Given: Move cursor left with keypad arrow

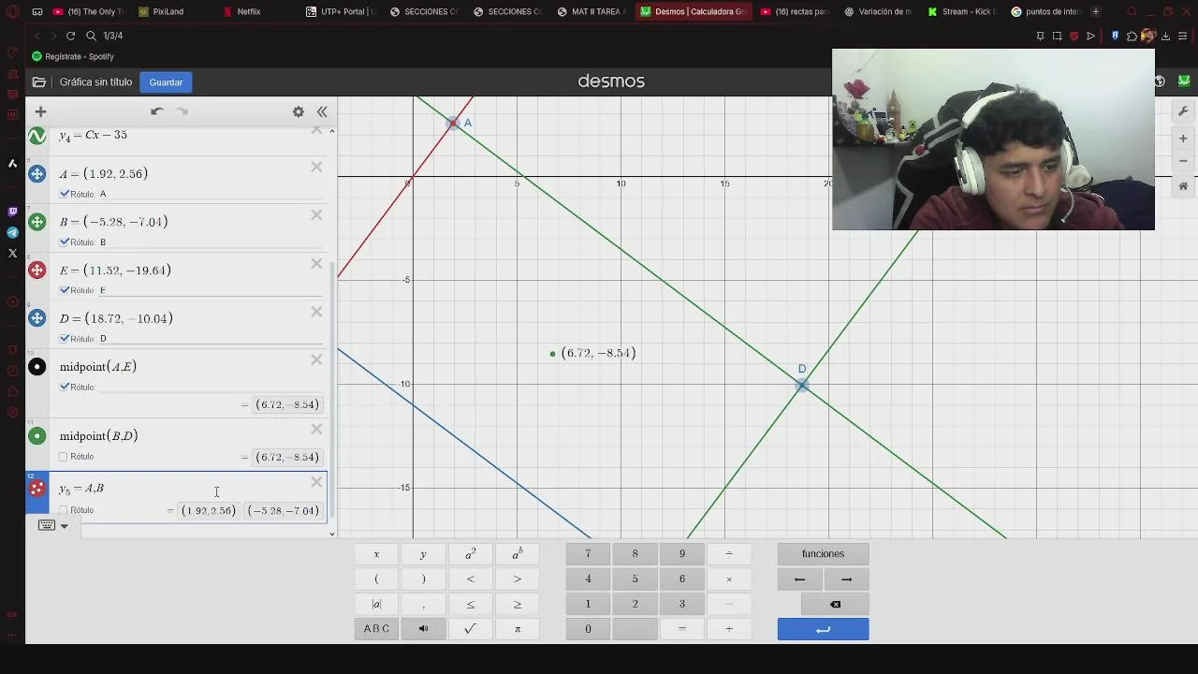Looking at the screenshot, I should tap(799, 579).
